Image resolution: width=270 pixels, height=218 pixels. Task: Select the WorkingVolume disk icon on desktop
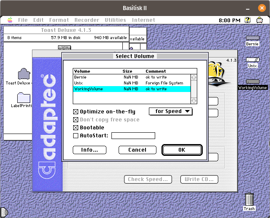(252, 81)
